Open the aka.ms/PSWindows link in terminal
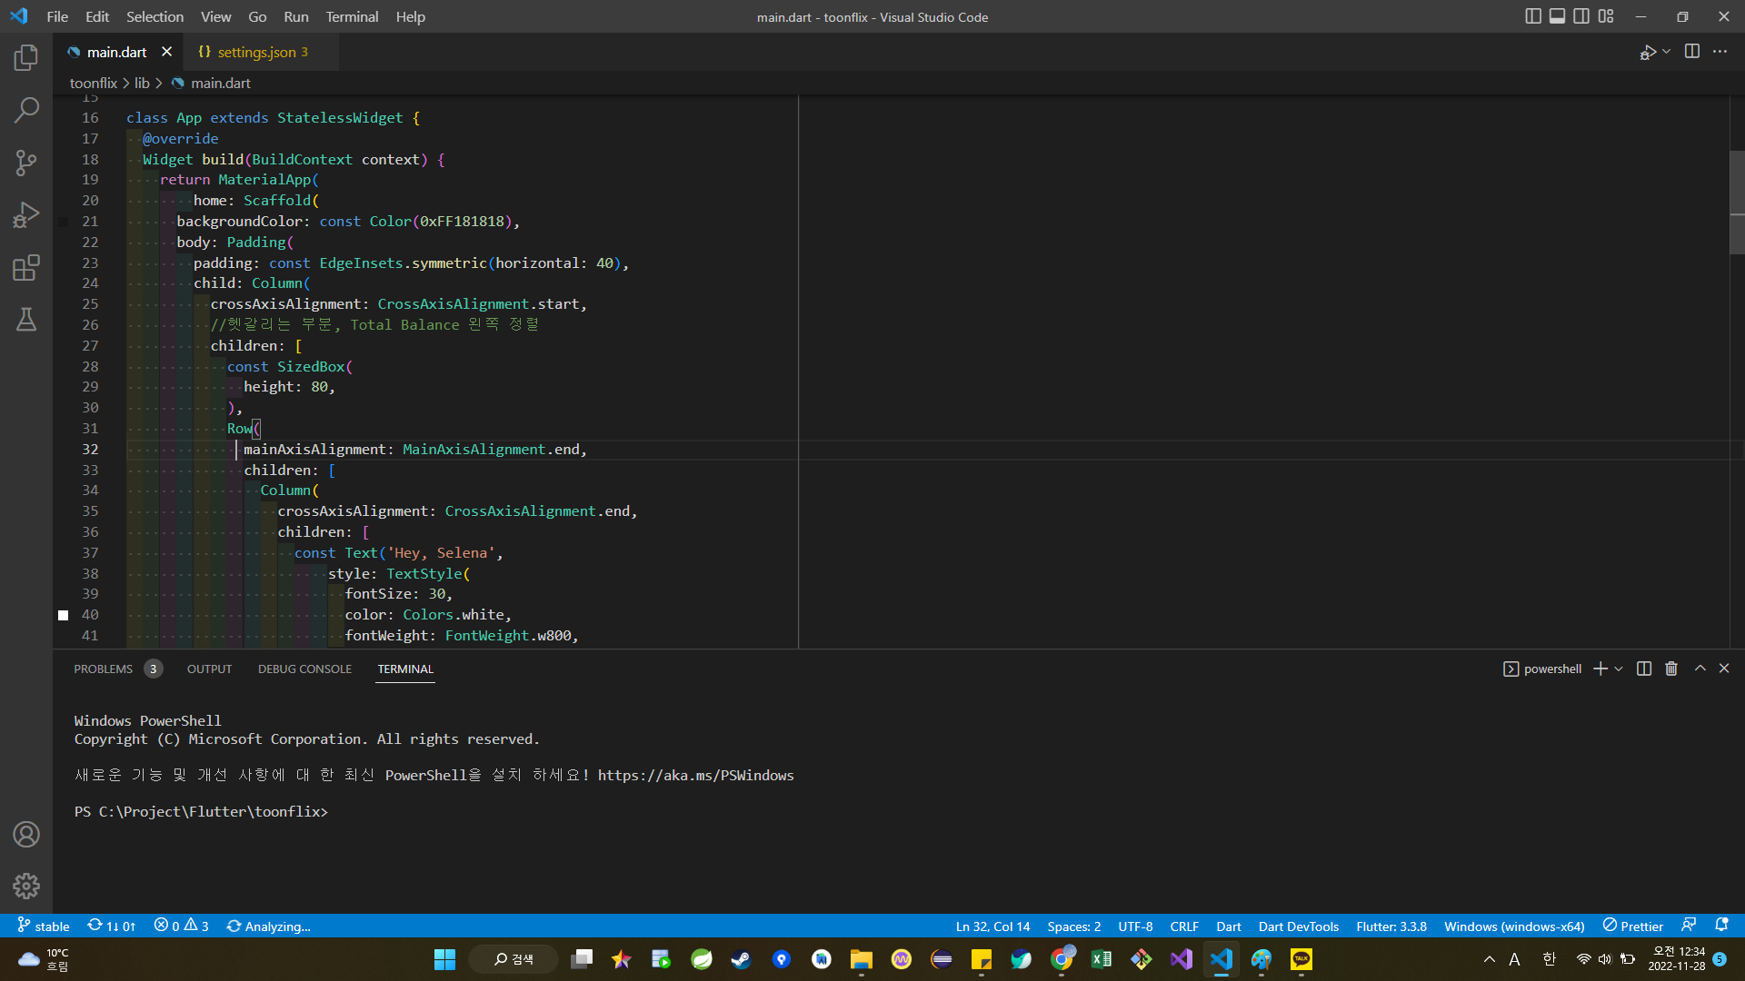 (695, 775)
